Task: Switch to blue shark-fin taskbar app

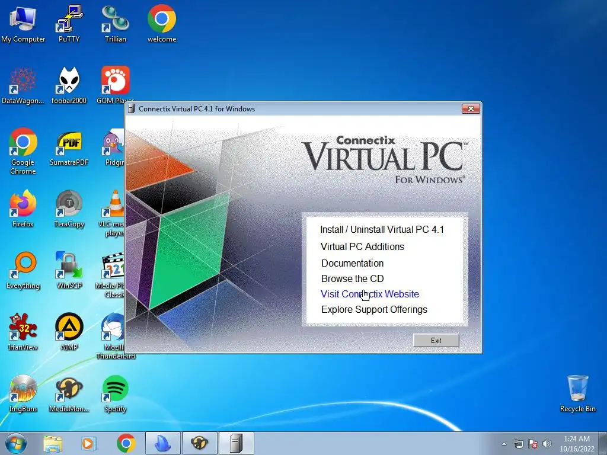Action: point(163,443)
